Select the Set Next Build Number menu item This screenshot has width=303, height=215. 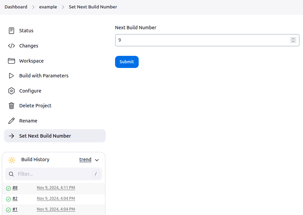pos(55,136)
